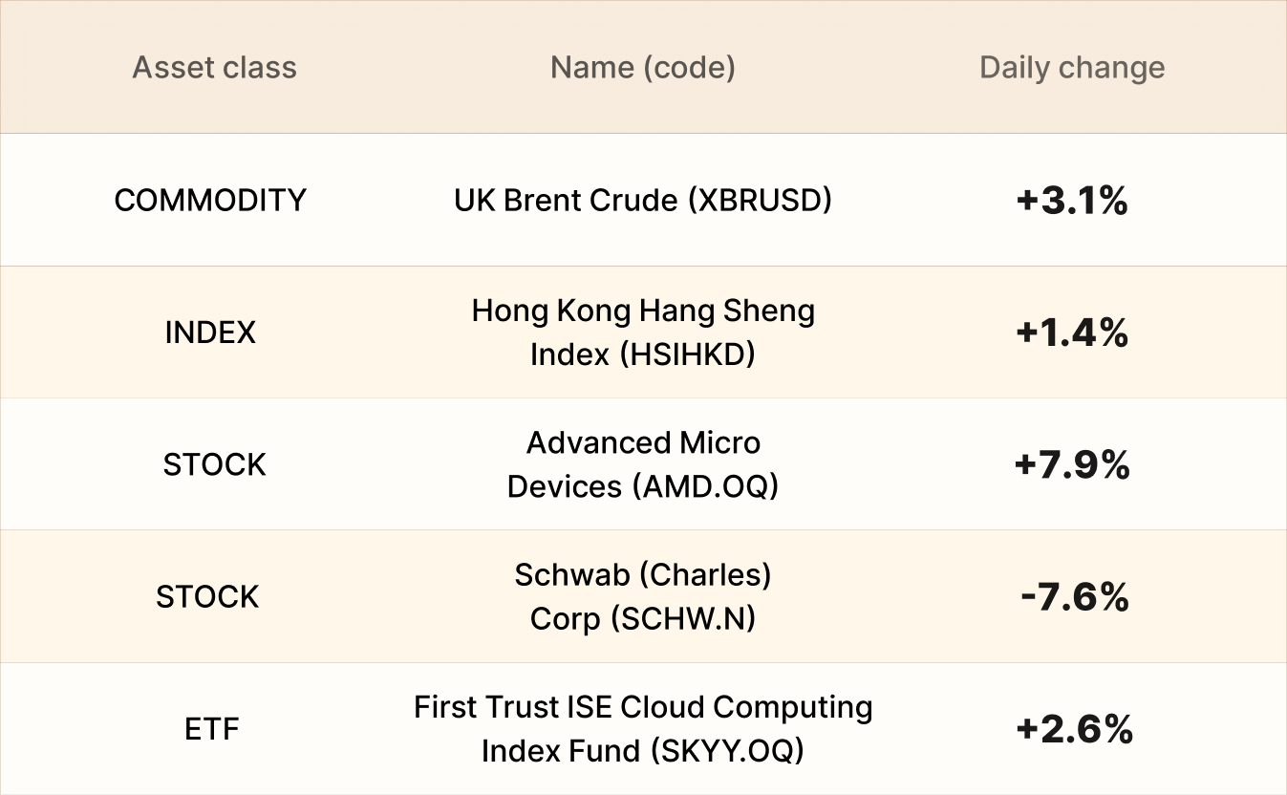Select the INDEX asset class cell

click(210, 333)
